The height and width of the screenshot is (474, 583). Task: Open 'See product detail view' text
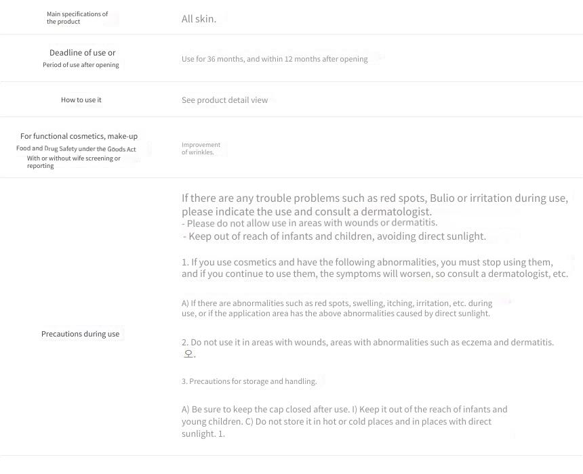pos(224,100)
